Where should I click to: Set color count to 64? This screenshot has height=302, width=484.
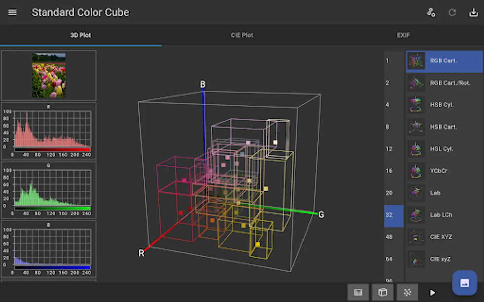point(394,259)
